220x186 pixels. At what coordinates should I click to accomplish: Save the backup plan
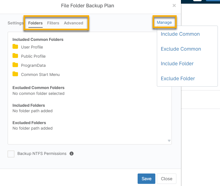(x=146, y=179)
